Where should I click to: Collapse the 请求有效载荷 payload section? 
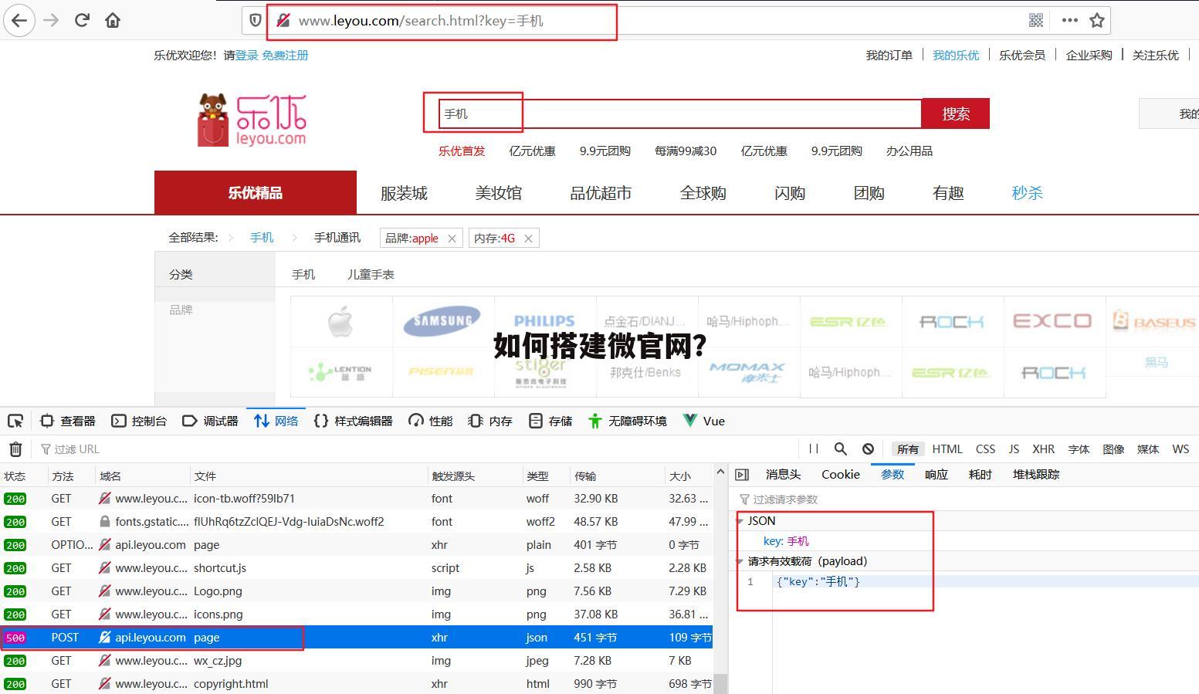coord(740,561)
